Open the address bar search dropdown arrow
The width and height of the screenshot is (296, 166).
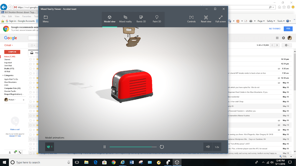tap(273, 7)
